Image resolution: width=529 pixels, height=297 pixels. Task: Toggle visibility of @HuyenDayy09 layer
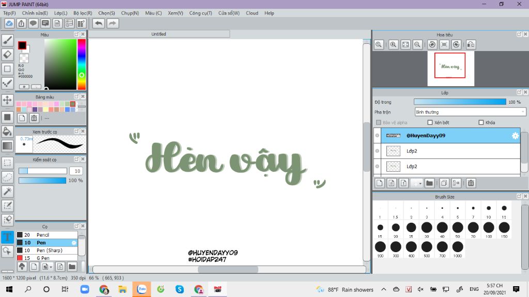point(377,136)
